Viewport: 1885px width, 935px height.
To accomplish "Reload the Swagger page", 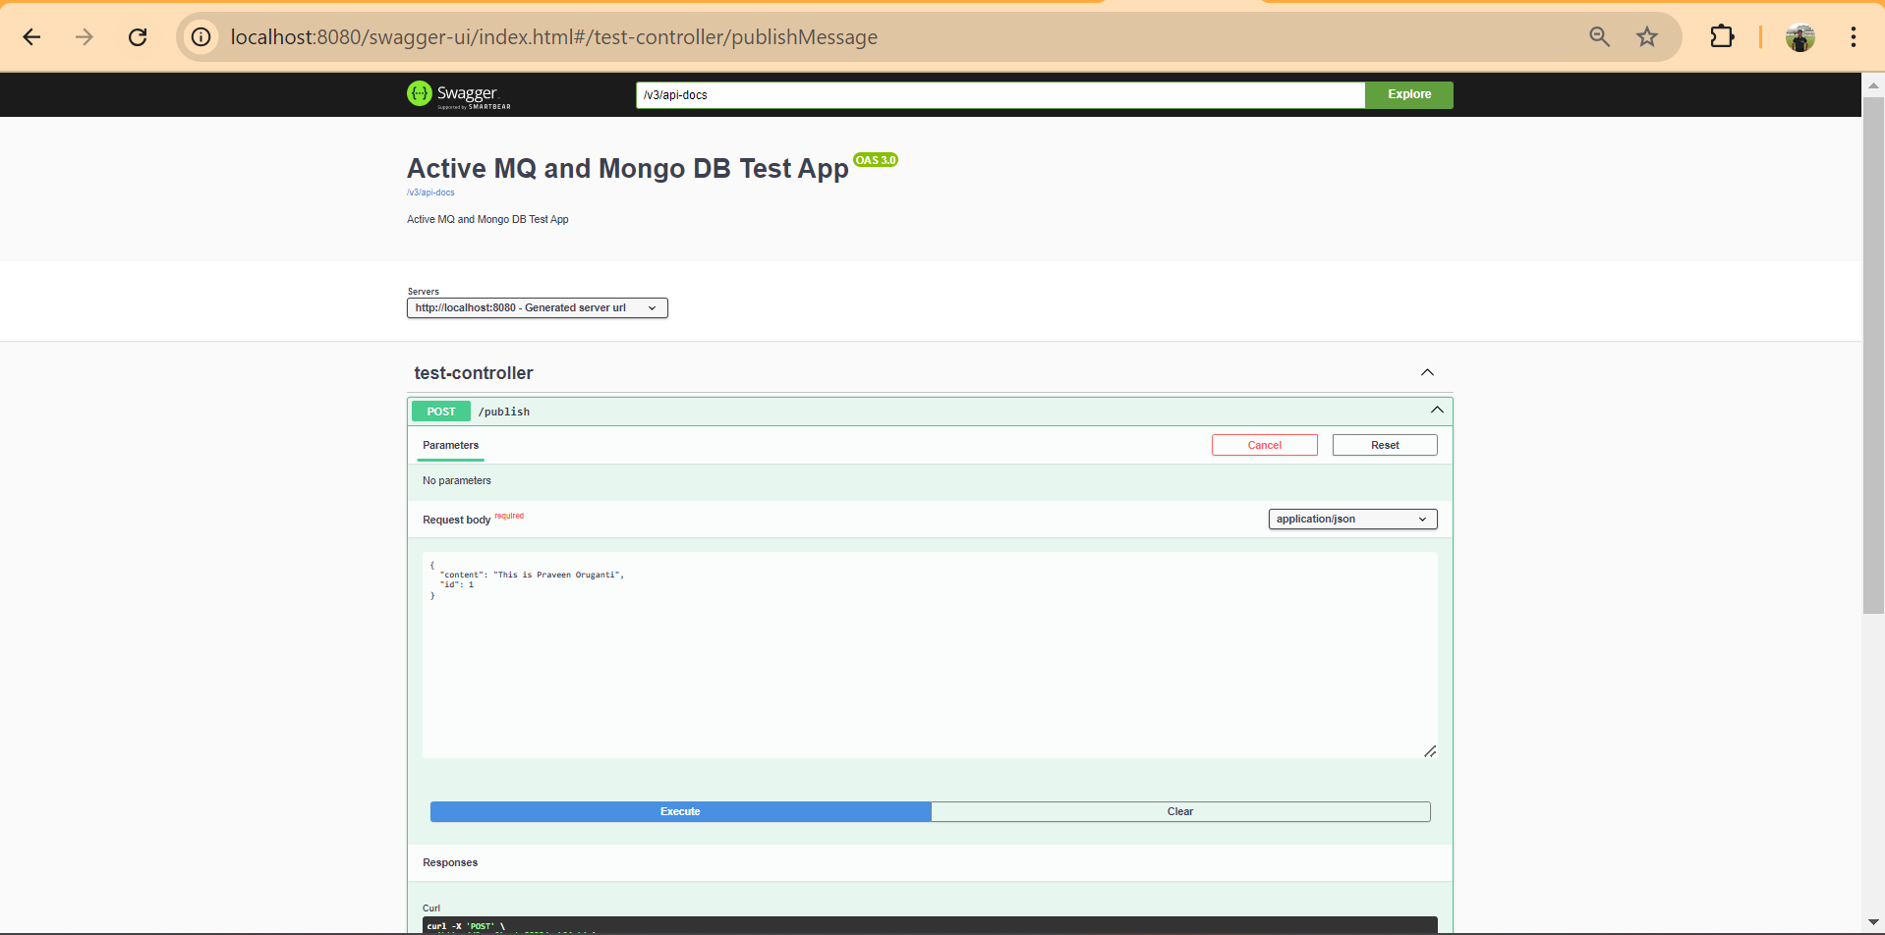I will coord(138,37).
